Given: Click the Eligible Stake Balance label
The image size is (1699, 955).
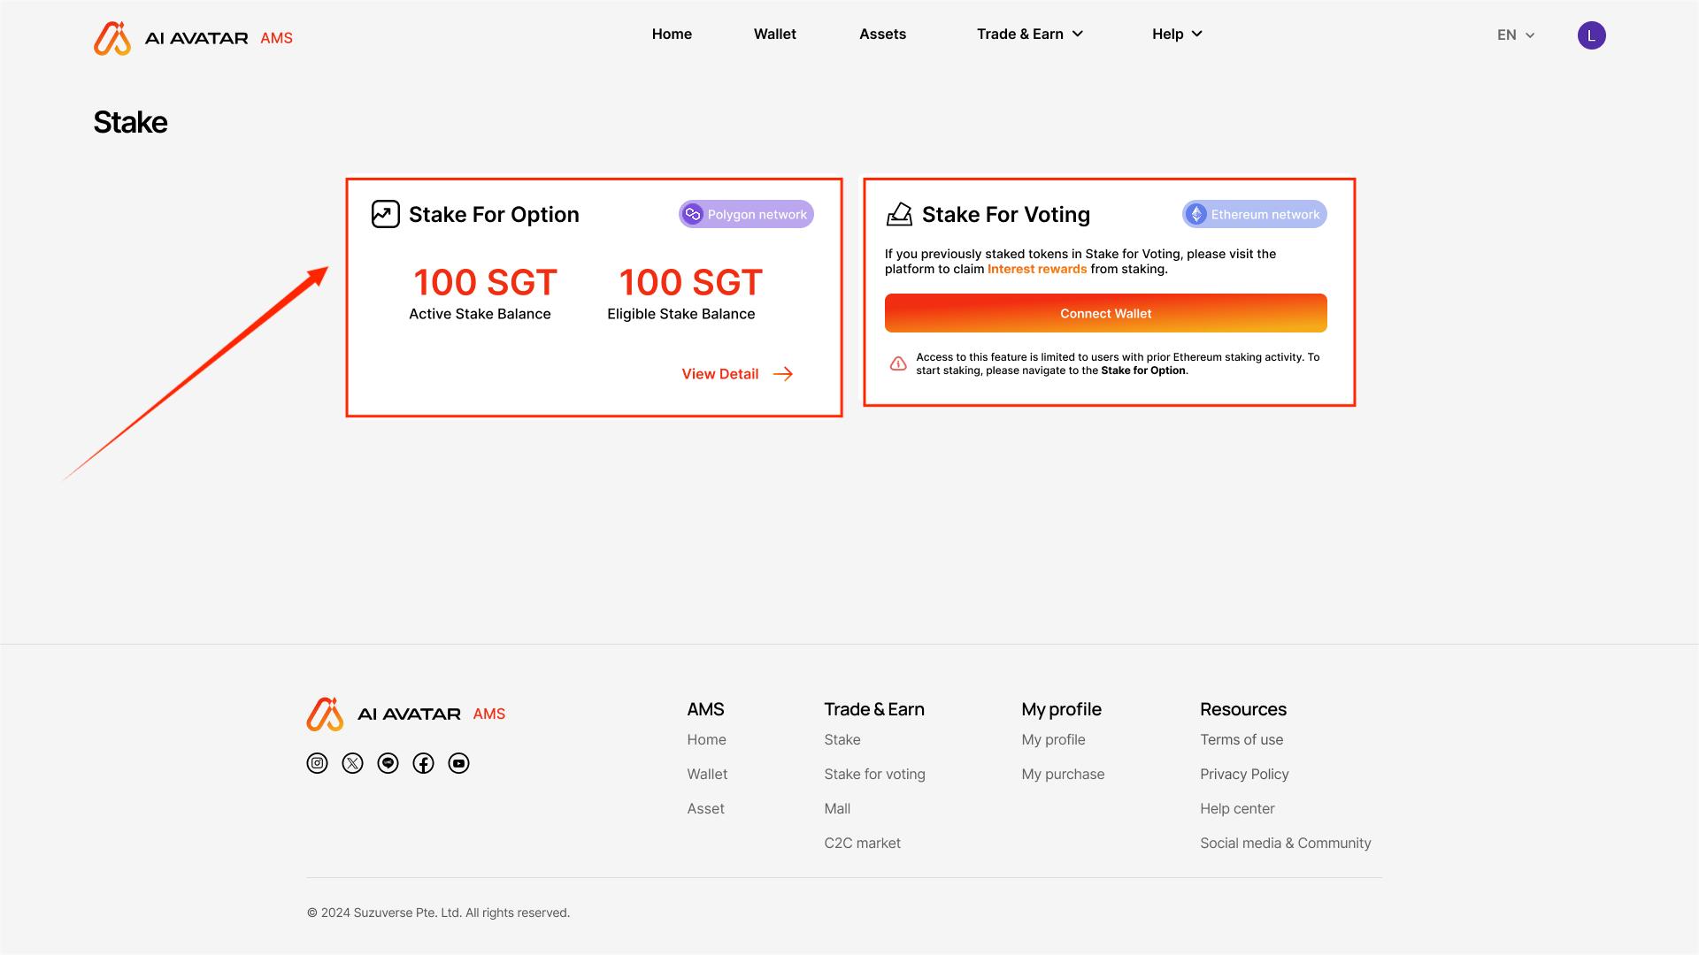Looking at the screenshot, I should (680, 314).
